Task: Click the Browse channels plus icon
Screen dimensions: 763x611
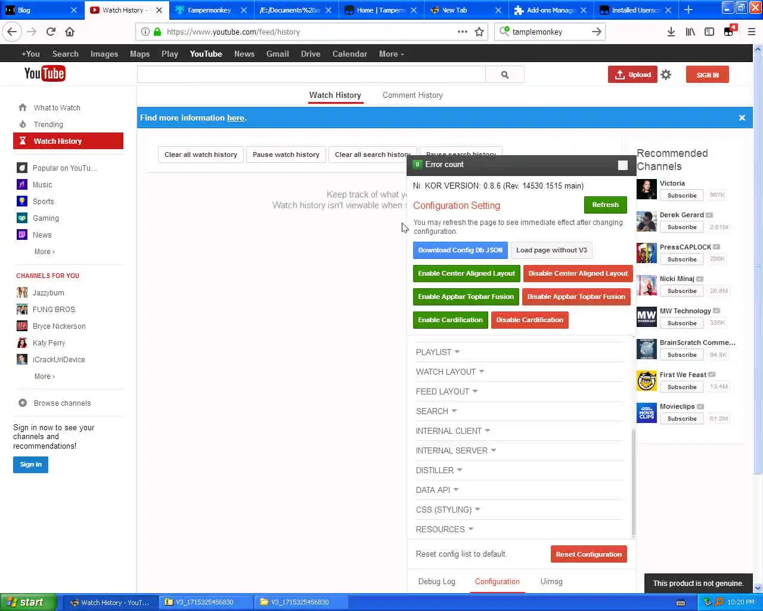Action: coord(23,403)
